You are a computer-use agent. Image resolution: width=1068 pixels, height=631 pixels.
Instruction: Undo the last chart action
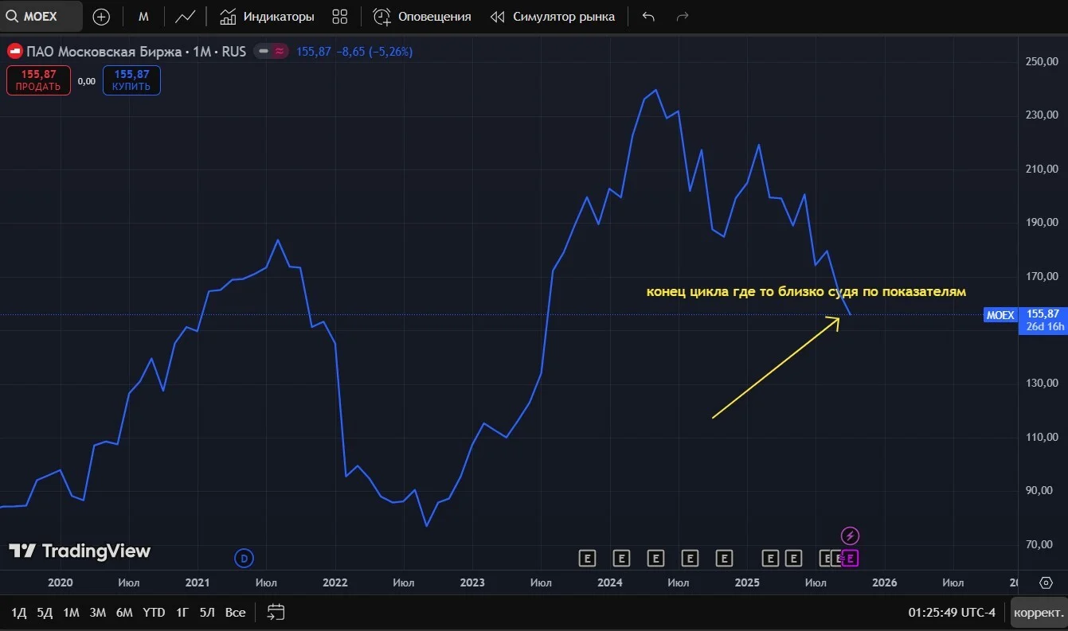(x=648, y=17)
